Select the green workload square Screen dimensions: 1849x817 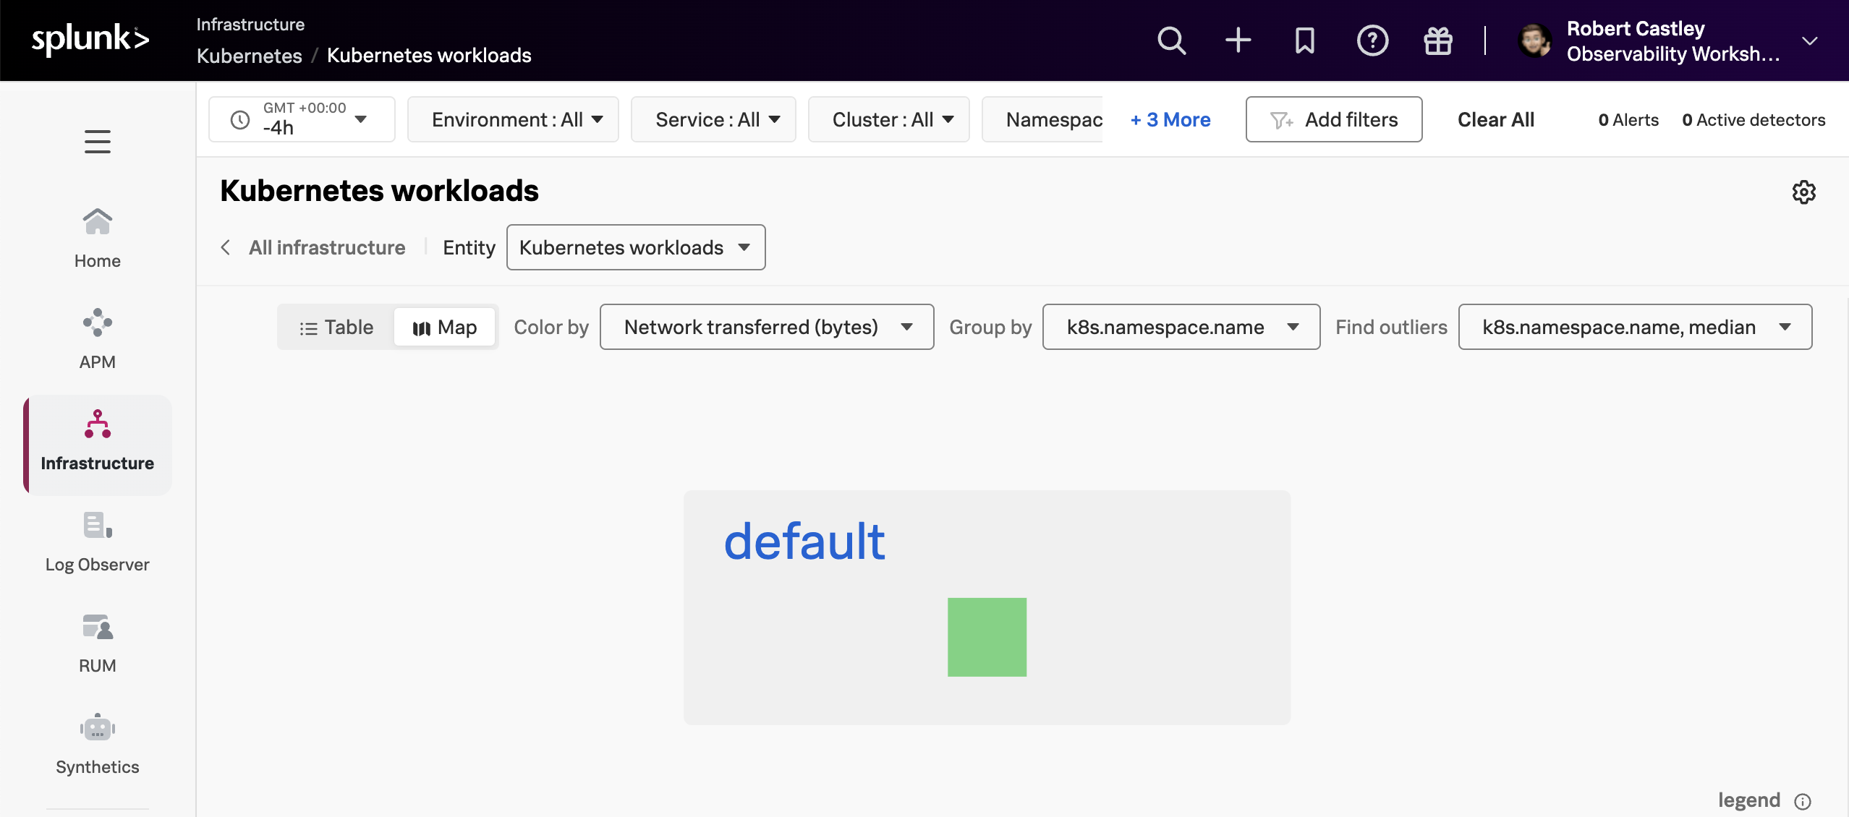pos(987,637)
